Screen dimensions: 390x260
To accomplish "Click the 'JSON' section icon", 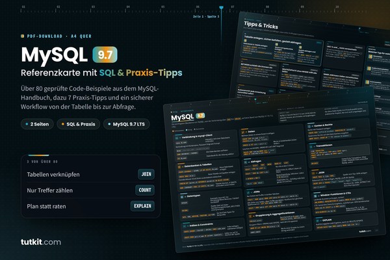I will [x=313, y=173].
